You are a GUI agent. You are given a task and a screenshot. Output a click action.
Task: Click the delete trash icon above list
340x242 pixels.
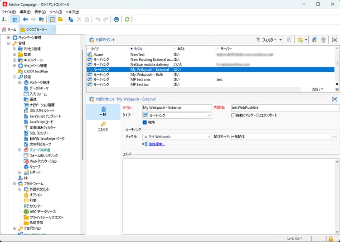[323, 40]
